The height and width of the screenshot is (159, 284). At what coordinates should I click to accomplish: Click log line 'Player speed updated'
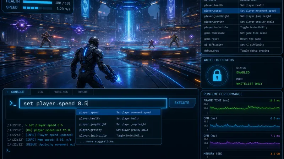pyautogui.click(x=39, y=135)
